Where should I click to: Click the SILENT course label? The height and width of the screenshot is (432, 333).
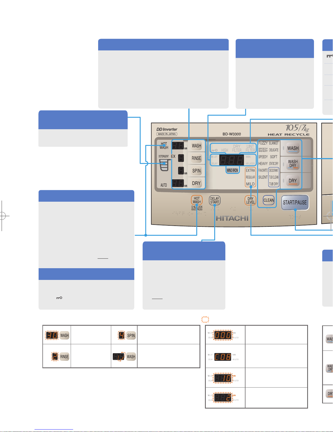[263, 177]
